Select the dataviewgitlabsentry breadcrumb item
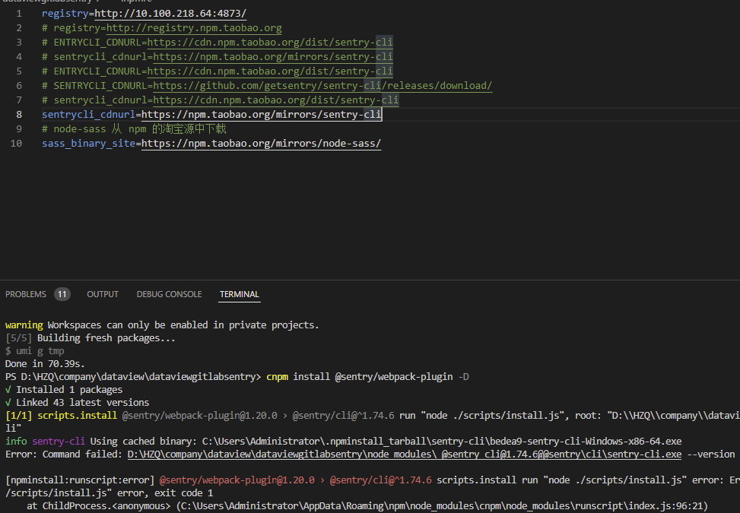 coord(46,2)
